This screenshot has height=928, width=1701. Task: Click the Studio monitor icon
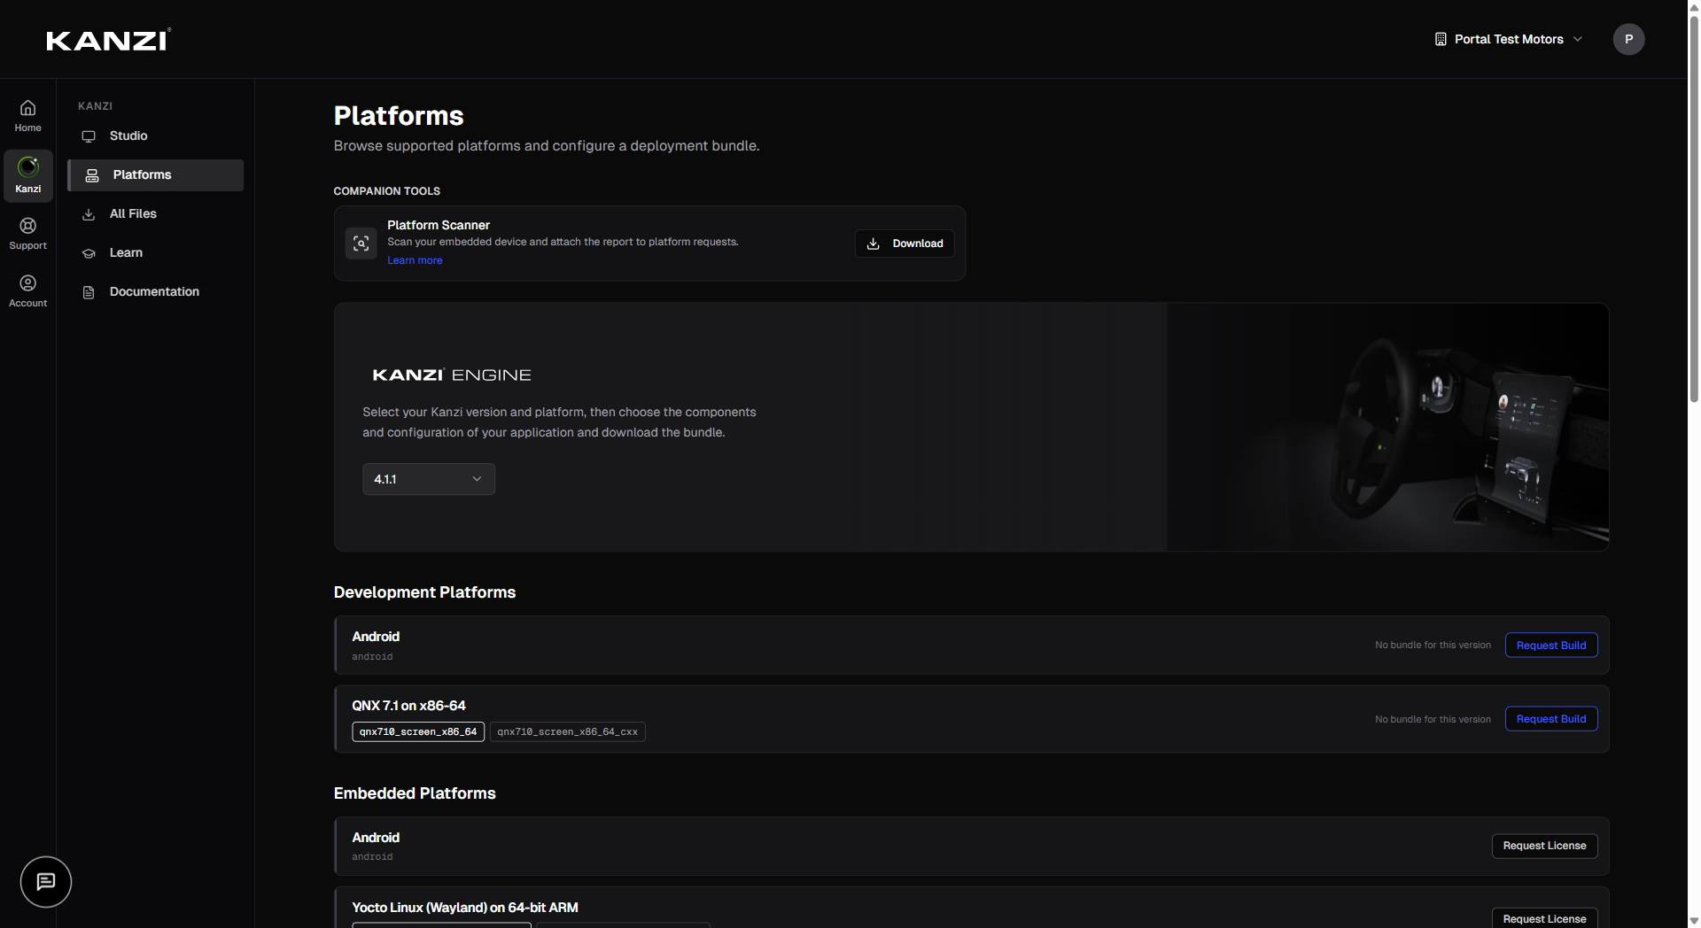tap(89, 136)
